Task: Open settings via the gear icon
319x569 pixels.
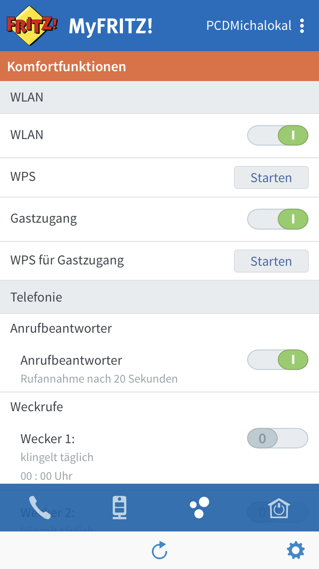Action: coord(296,550)
